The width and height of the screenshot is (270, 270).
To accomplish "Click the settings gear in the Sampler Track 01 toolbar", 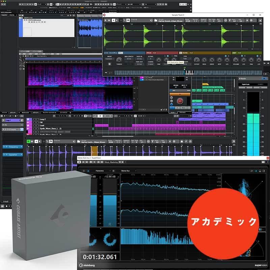I will [x=251, y=20].
